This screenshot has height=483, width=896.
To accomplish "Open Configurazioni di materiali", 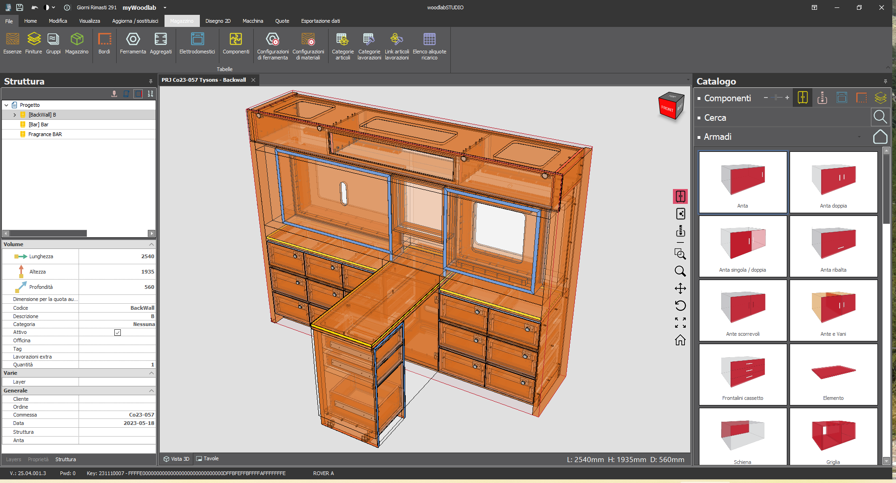I will click(308, 46).
